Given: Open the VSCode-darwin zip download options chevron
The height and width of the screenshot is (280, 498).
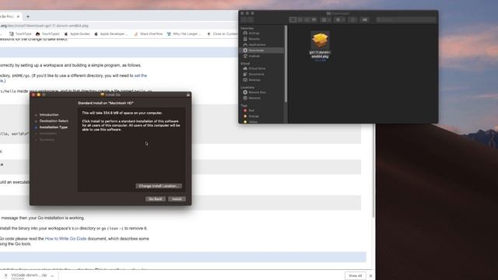Looking at the screenshot, I should 52,276.
